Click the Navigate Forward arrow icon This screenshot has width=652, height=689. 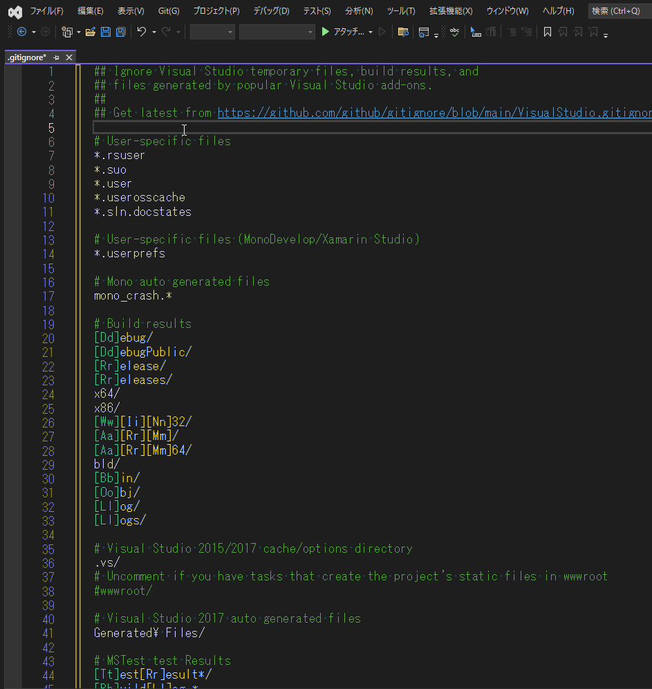tap(45, 32)
